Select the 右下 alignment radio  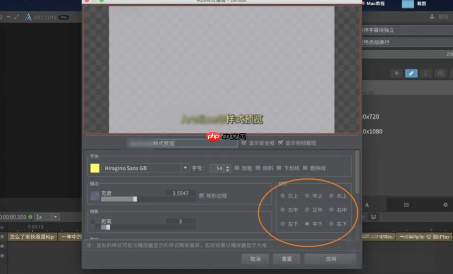pos(332,224)
